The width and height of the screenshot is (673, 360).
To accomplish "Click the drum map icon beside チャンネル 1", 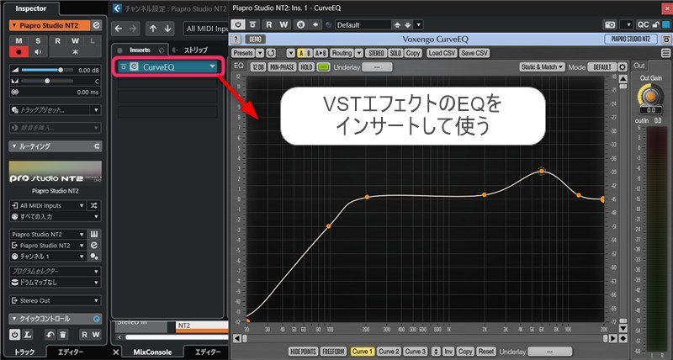I will click(x=94, y=257).
